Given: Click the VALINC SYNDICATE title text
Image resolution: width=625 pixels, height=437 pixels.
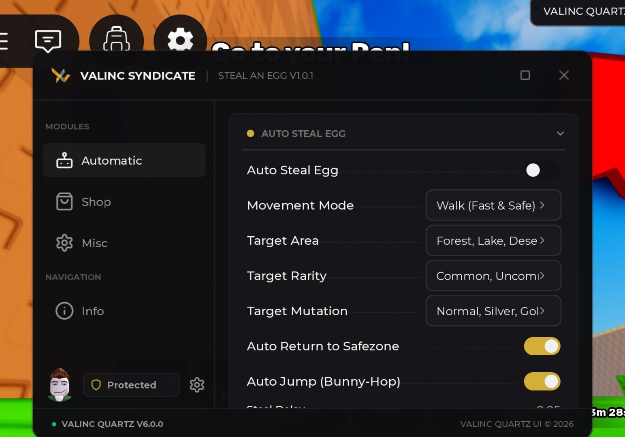Looking at the screenshot, I should coord(138,76).
